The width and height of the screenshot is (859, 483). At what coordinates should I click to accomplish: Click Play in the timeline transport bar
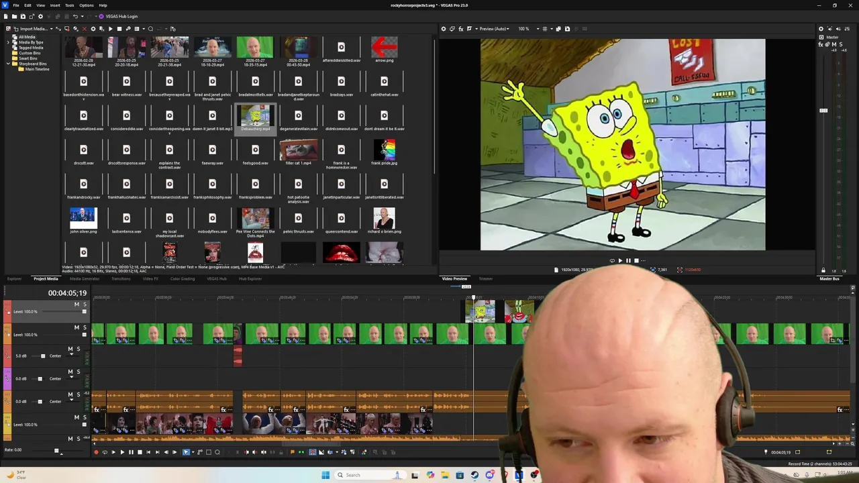pyautogui.click(x=122, y=452)
